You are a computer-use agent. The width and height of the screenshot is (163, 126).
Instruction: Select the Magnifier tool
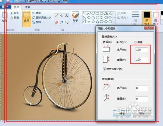(x=67, y=22)
